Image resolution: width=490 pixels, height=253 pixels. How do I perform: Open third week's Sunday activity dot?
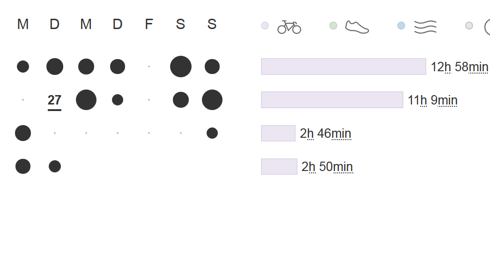point(212,133)
